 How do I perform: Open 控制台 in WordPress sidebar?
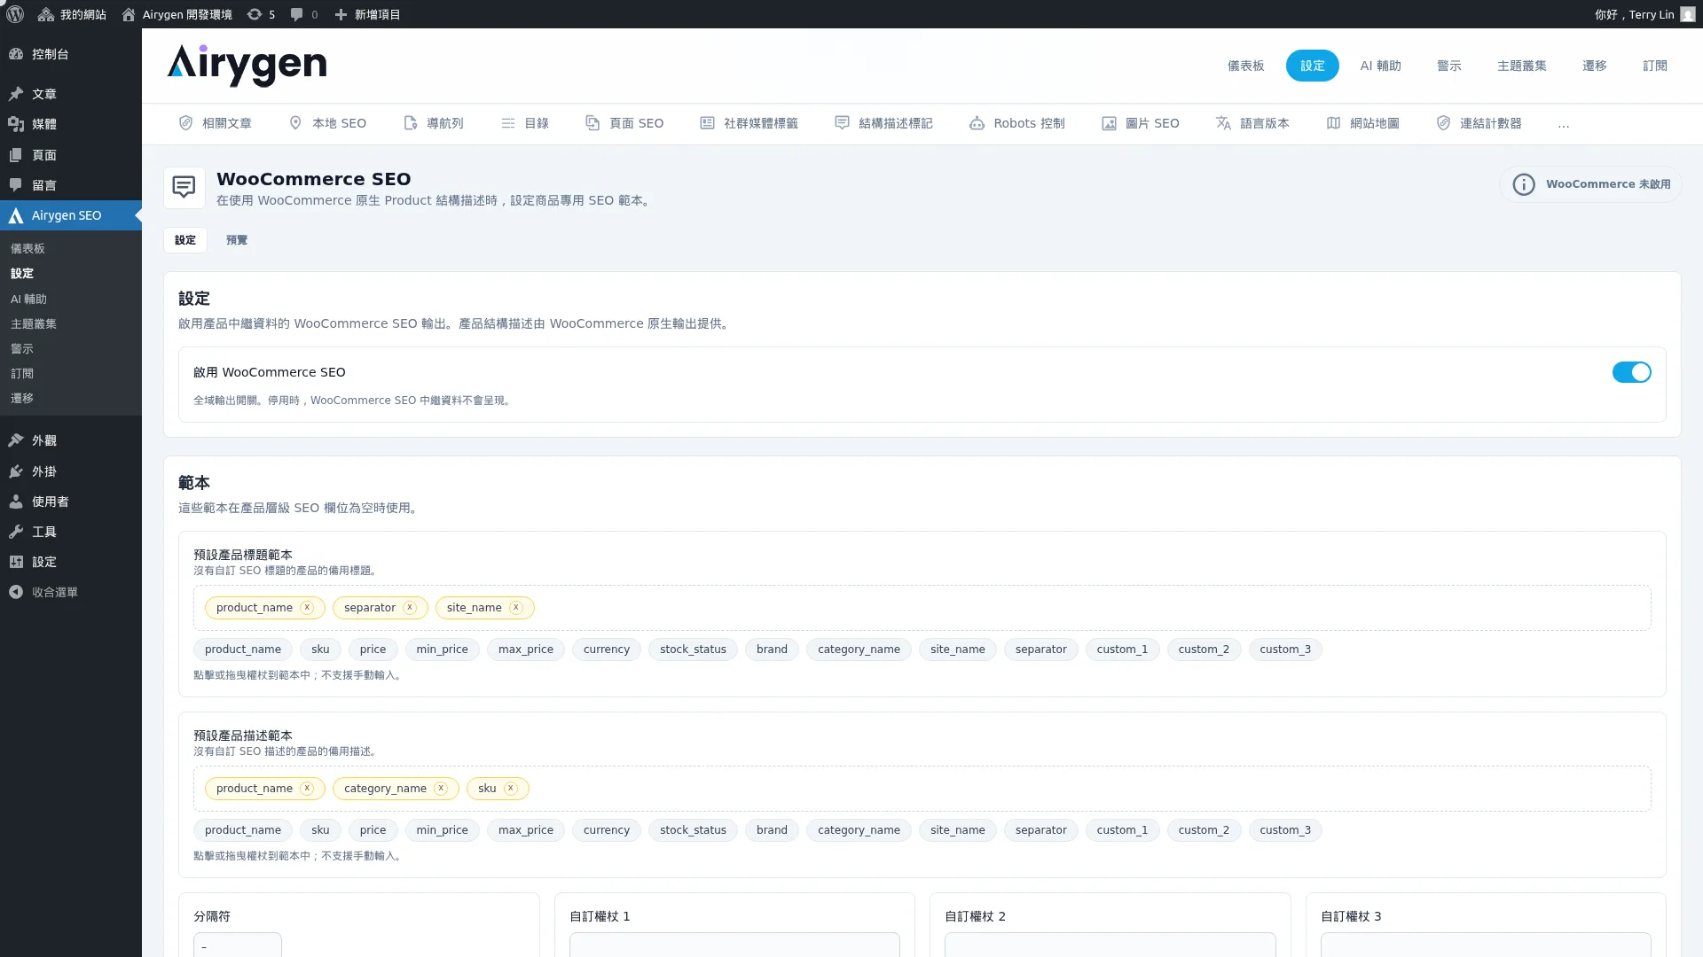[71, 54]
